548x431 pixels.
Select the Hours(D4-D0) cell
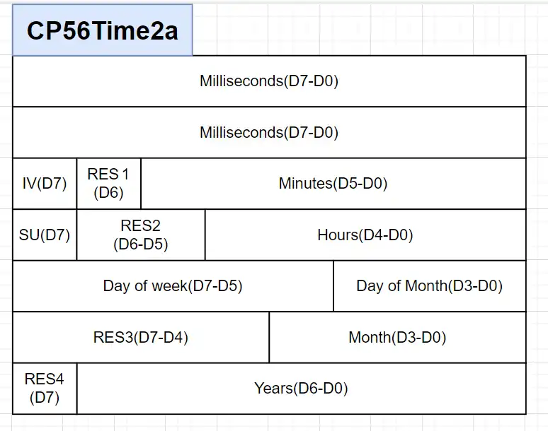pos(365,235)
